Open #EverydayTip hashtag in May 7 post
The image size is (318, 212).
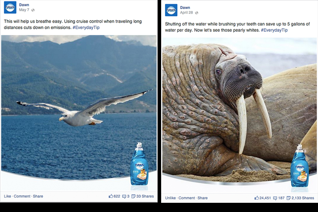pos(86,28)
